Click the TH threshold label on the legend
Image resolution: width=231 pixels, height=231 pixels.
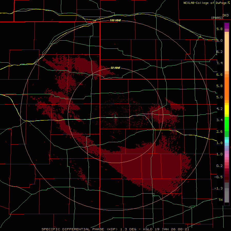(x=220, y=200)
